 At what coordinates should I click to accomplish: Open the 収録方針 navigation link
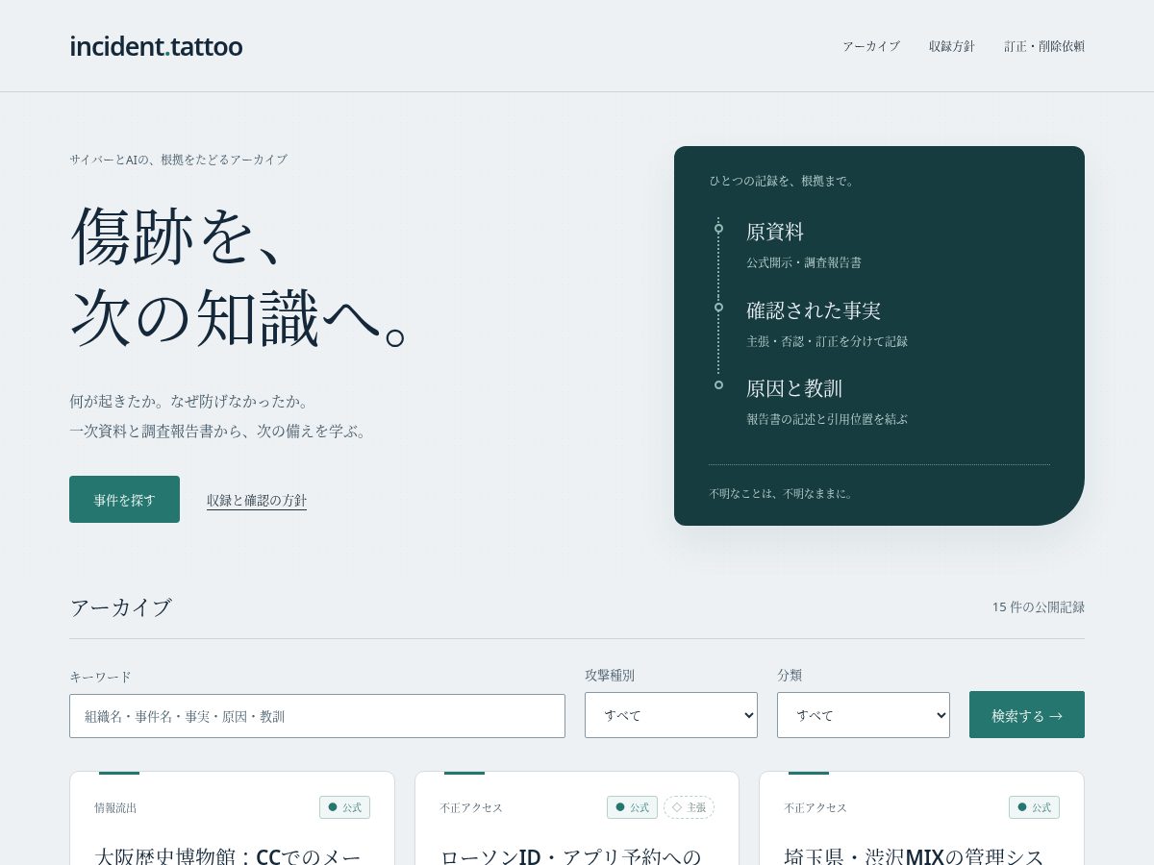(952, 46)
